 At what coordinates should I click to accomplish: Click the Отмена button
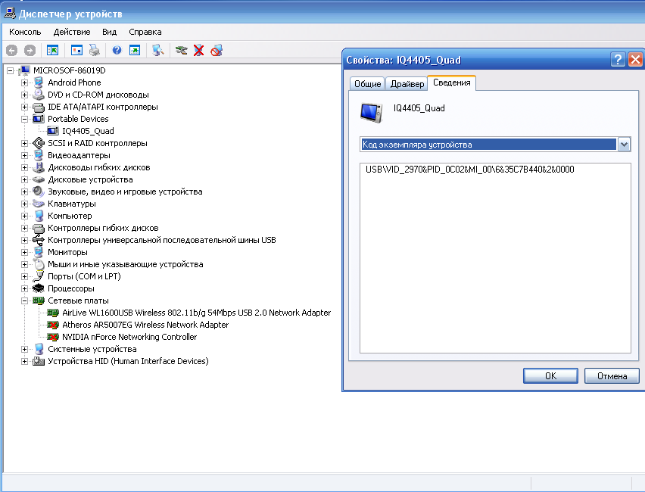point(612,375)
